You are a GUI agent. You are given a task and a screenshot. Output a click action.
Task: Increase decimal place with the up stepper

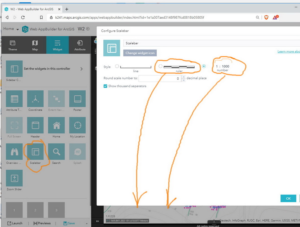point(184,77)
